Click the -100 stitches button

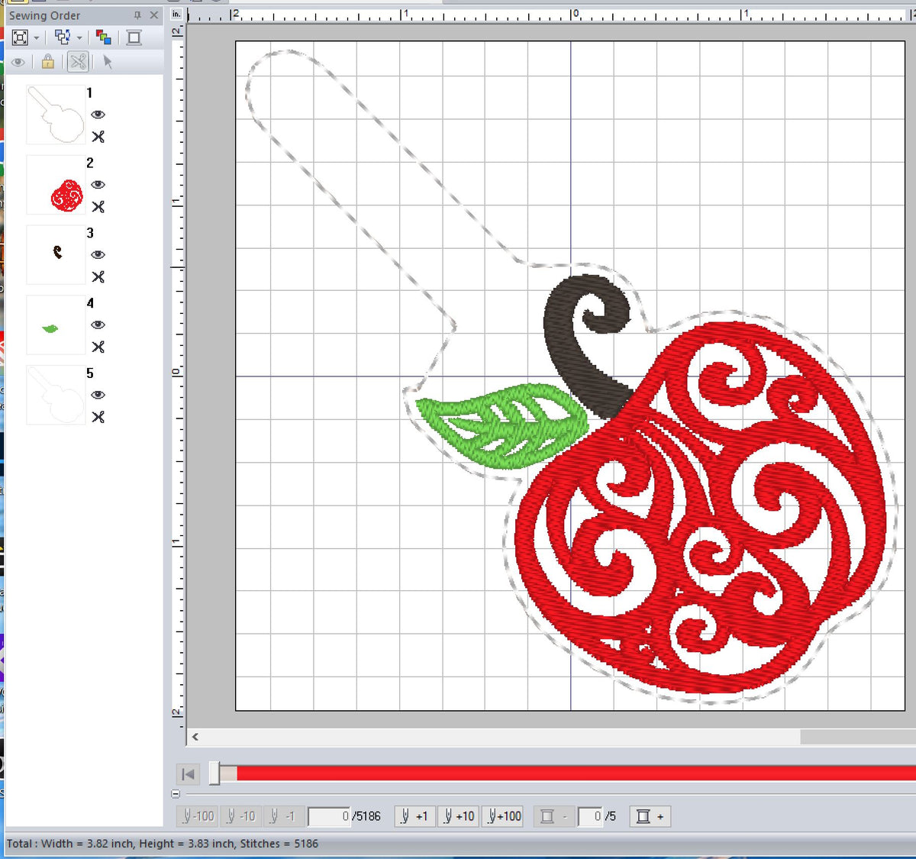(198, 816)
